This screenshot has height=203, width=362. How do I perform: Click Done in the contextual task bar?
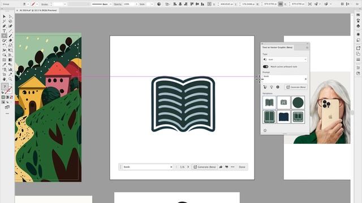point(242,167)
